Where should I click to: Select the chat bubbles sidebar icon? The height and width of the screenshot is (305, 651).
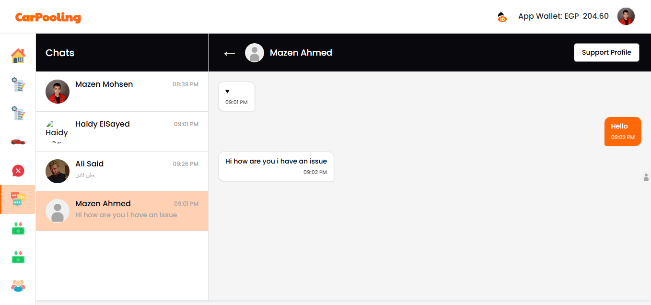pyautogui.click(x=18, y=199)
